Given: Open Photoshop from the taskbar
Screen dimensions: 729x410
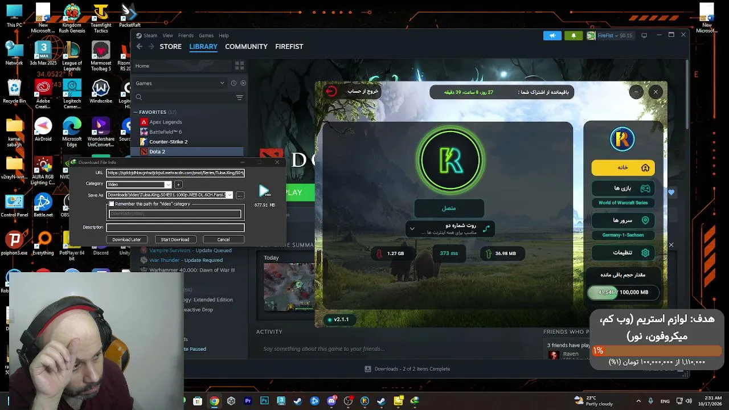Looking at the screenshot, I should [x=264, y=401].
